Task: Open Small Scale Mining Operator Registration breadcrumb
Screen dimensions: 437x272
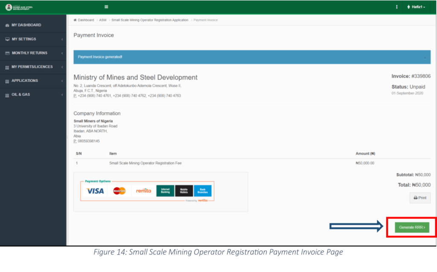Action: click(x=150, y=20)
